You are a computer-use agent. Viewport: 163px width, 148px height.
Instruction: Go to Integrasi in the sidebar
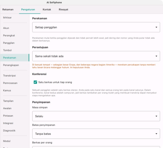click(15, 123)
